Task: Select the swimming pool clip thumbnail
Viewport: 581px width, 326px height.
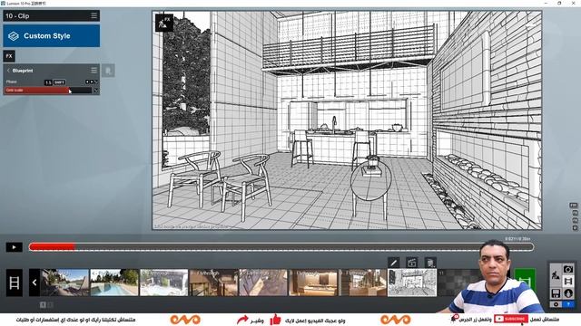Action: click(114, 283)
